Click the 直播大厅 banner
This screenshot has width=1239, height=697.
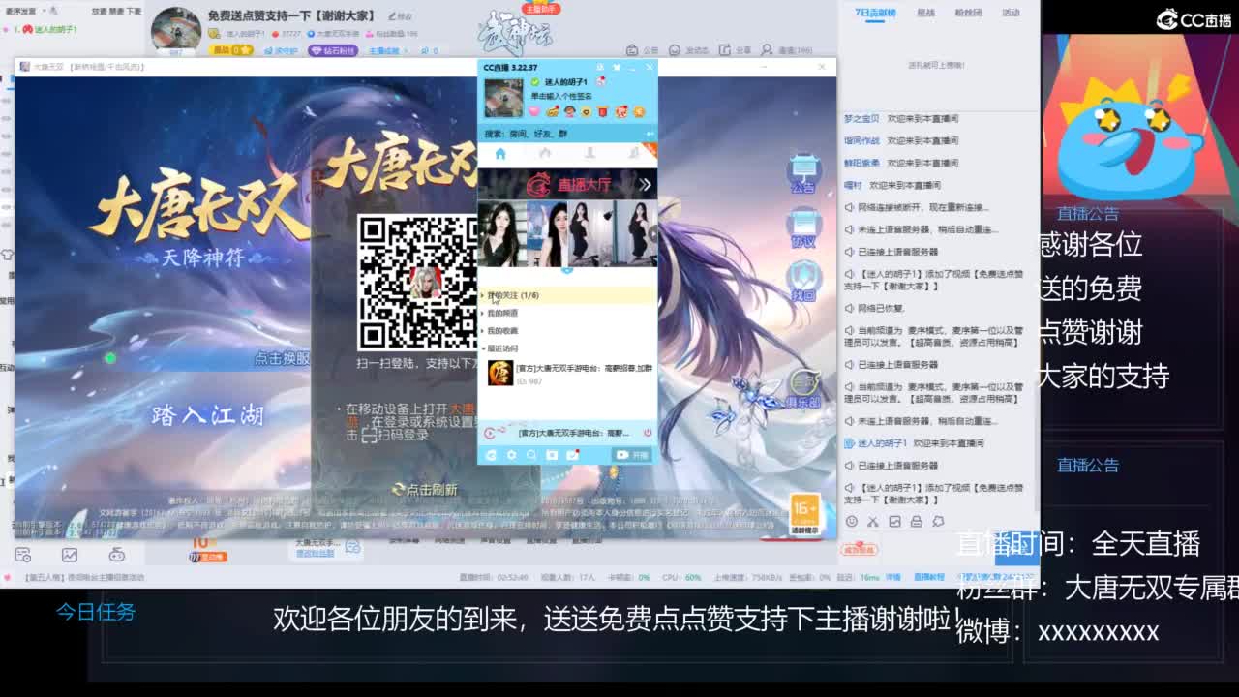click(x=567, y=184)
